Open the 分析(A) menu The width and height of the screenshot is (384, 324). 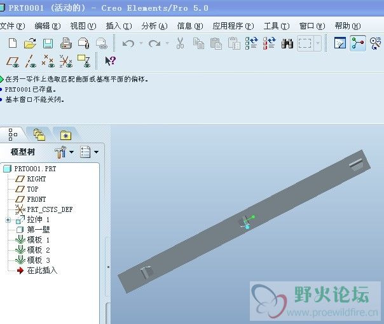(x=154, y=25)
